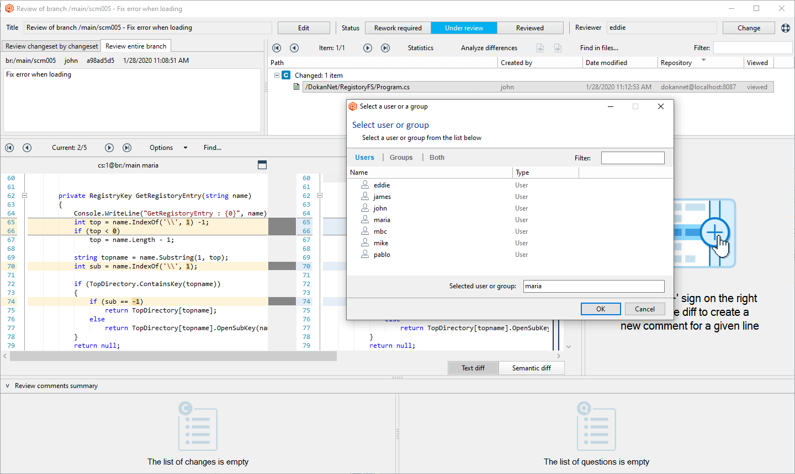Open the Repository column sort arrow
The height and width of the screenshot is (474, 795).
coord(703,60)
